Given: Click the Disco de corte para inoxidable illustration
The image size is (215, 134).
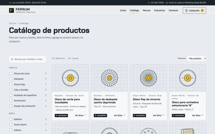Looking at the screenshot, I should (70, 78).
